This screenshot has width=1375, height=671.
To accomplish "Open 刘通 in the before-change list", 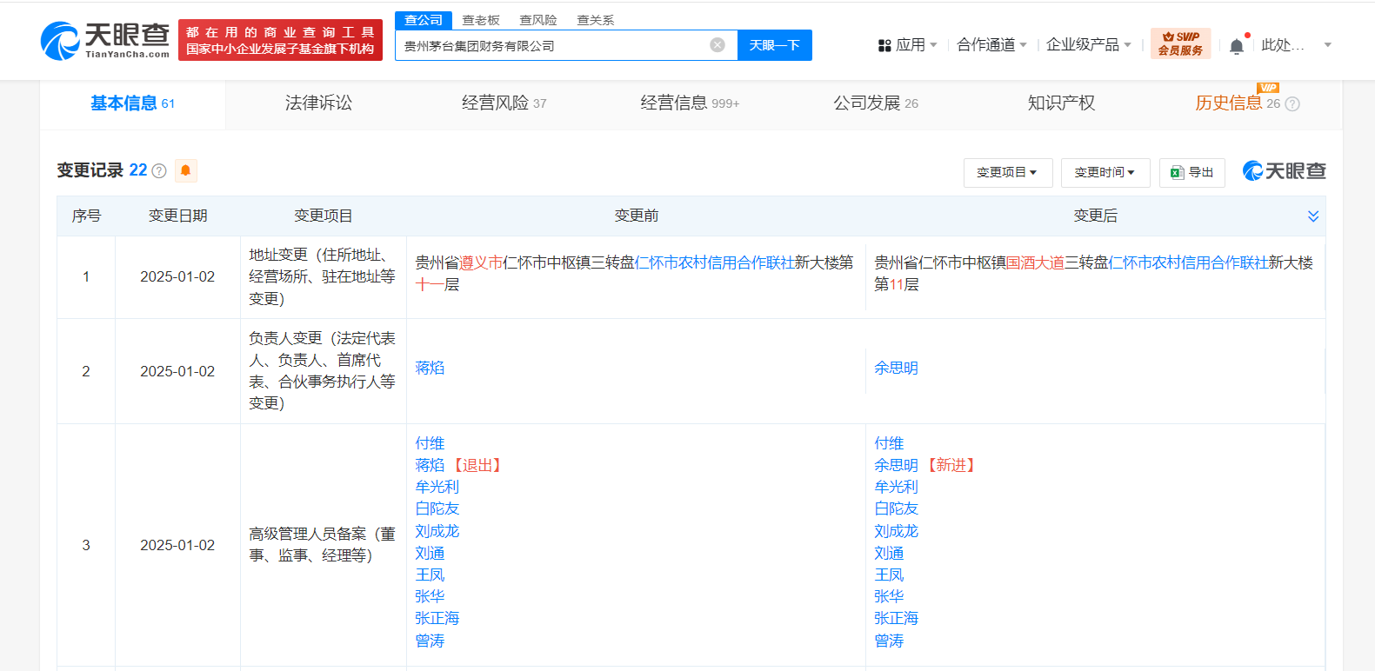I will [x=430, y=554].
